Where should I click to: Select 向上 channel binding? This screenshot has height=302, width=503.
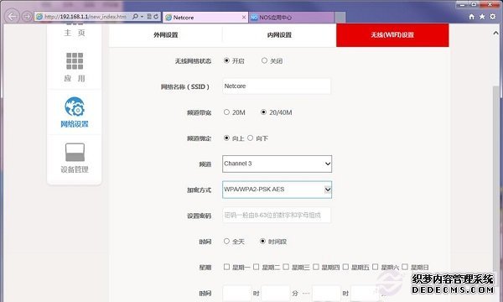click(x=226, y=138)
